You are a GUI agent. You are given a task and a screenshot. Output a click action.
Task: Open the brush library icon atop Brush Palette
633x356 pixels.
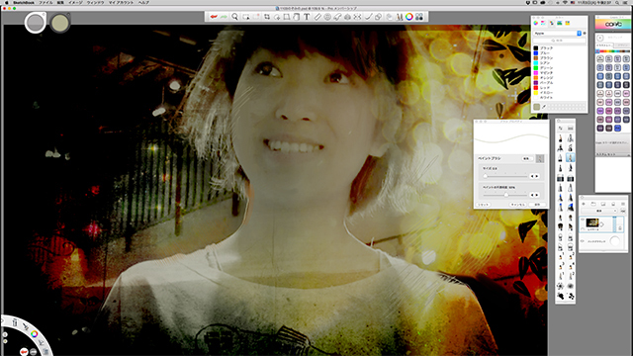[571, 129]
